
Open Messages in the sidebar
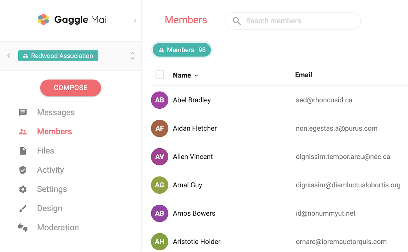(x=56, y=113)
